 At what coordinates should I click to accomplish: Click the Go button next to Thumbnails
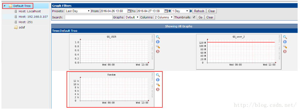coord(200,17)
